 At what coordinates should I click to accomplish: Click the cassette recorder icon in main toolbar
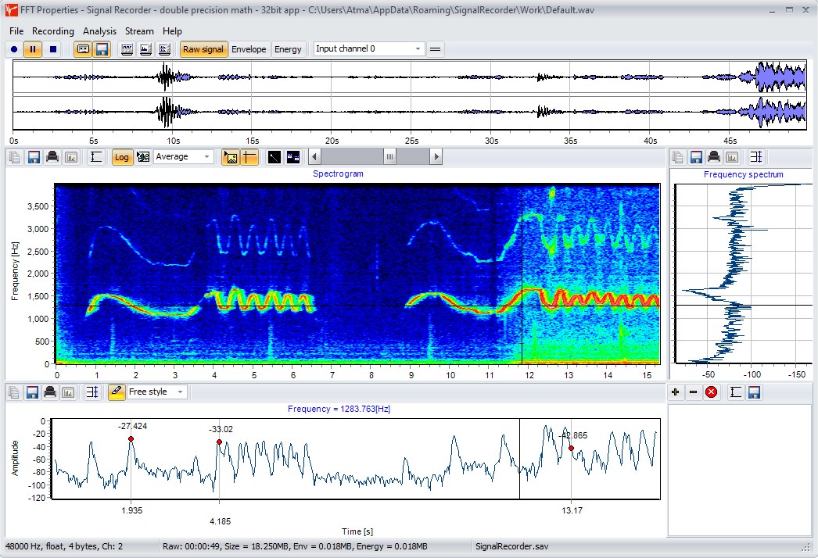coord(83,49)
